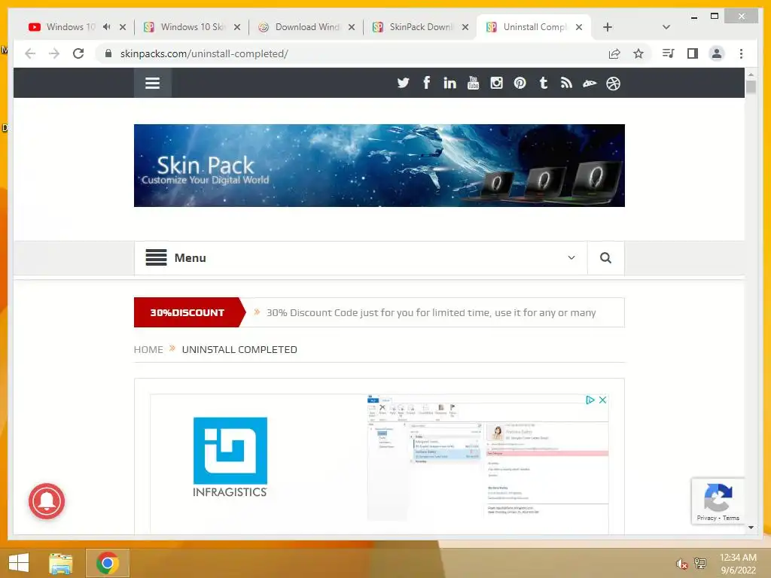
Task: Open the hamburger menu in top bar
Action: click(152, 83)
